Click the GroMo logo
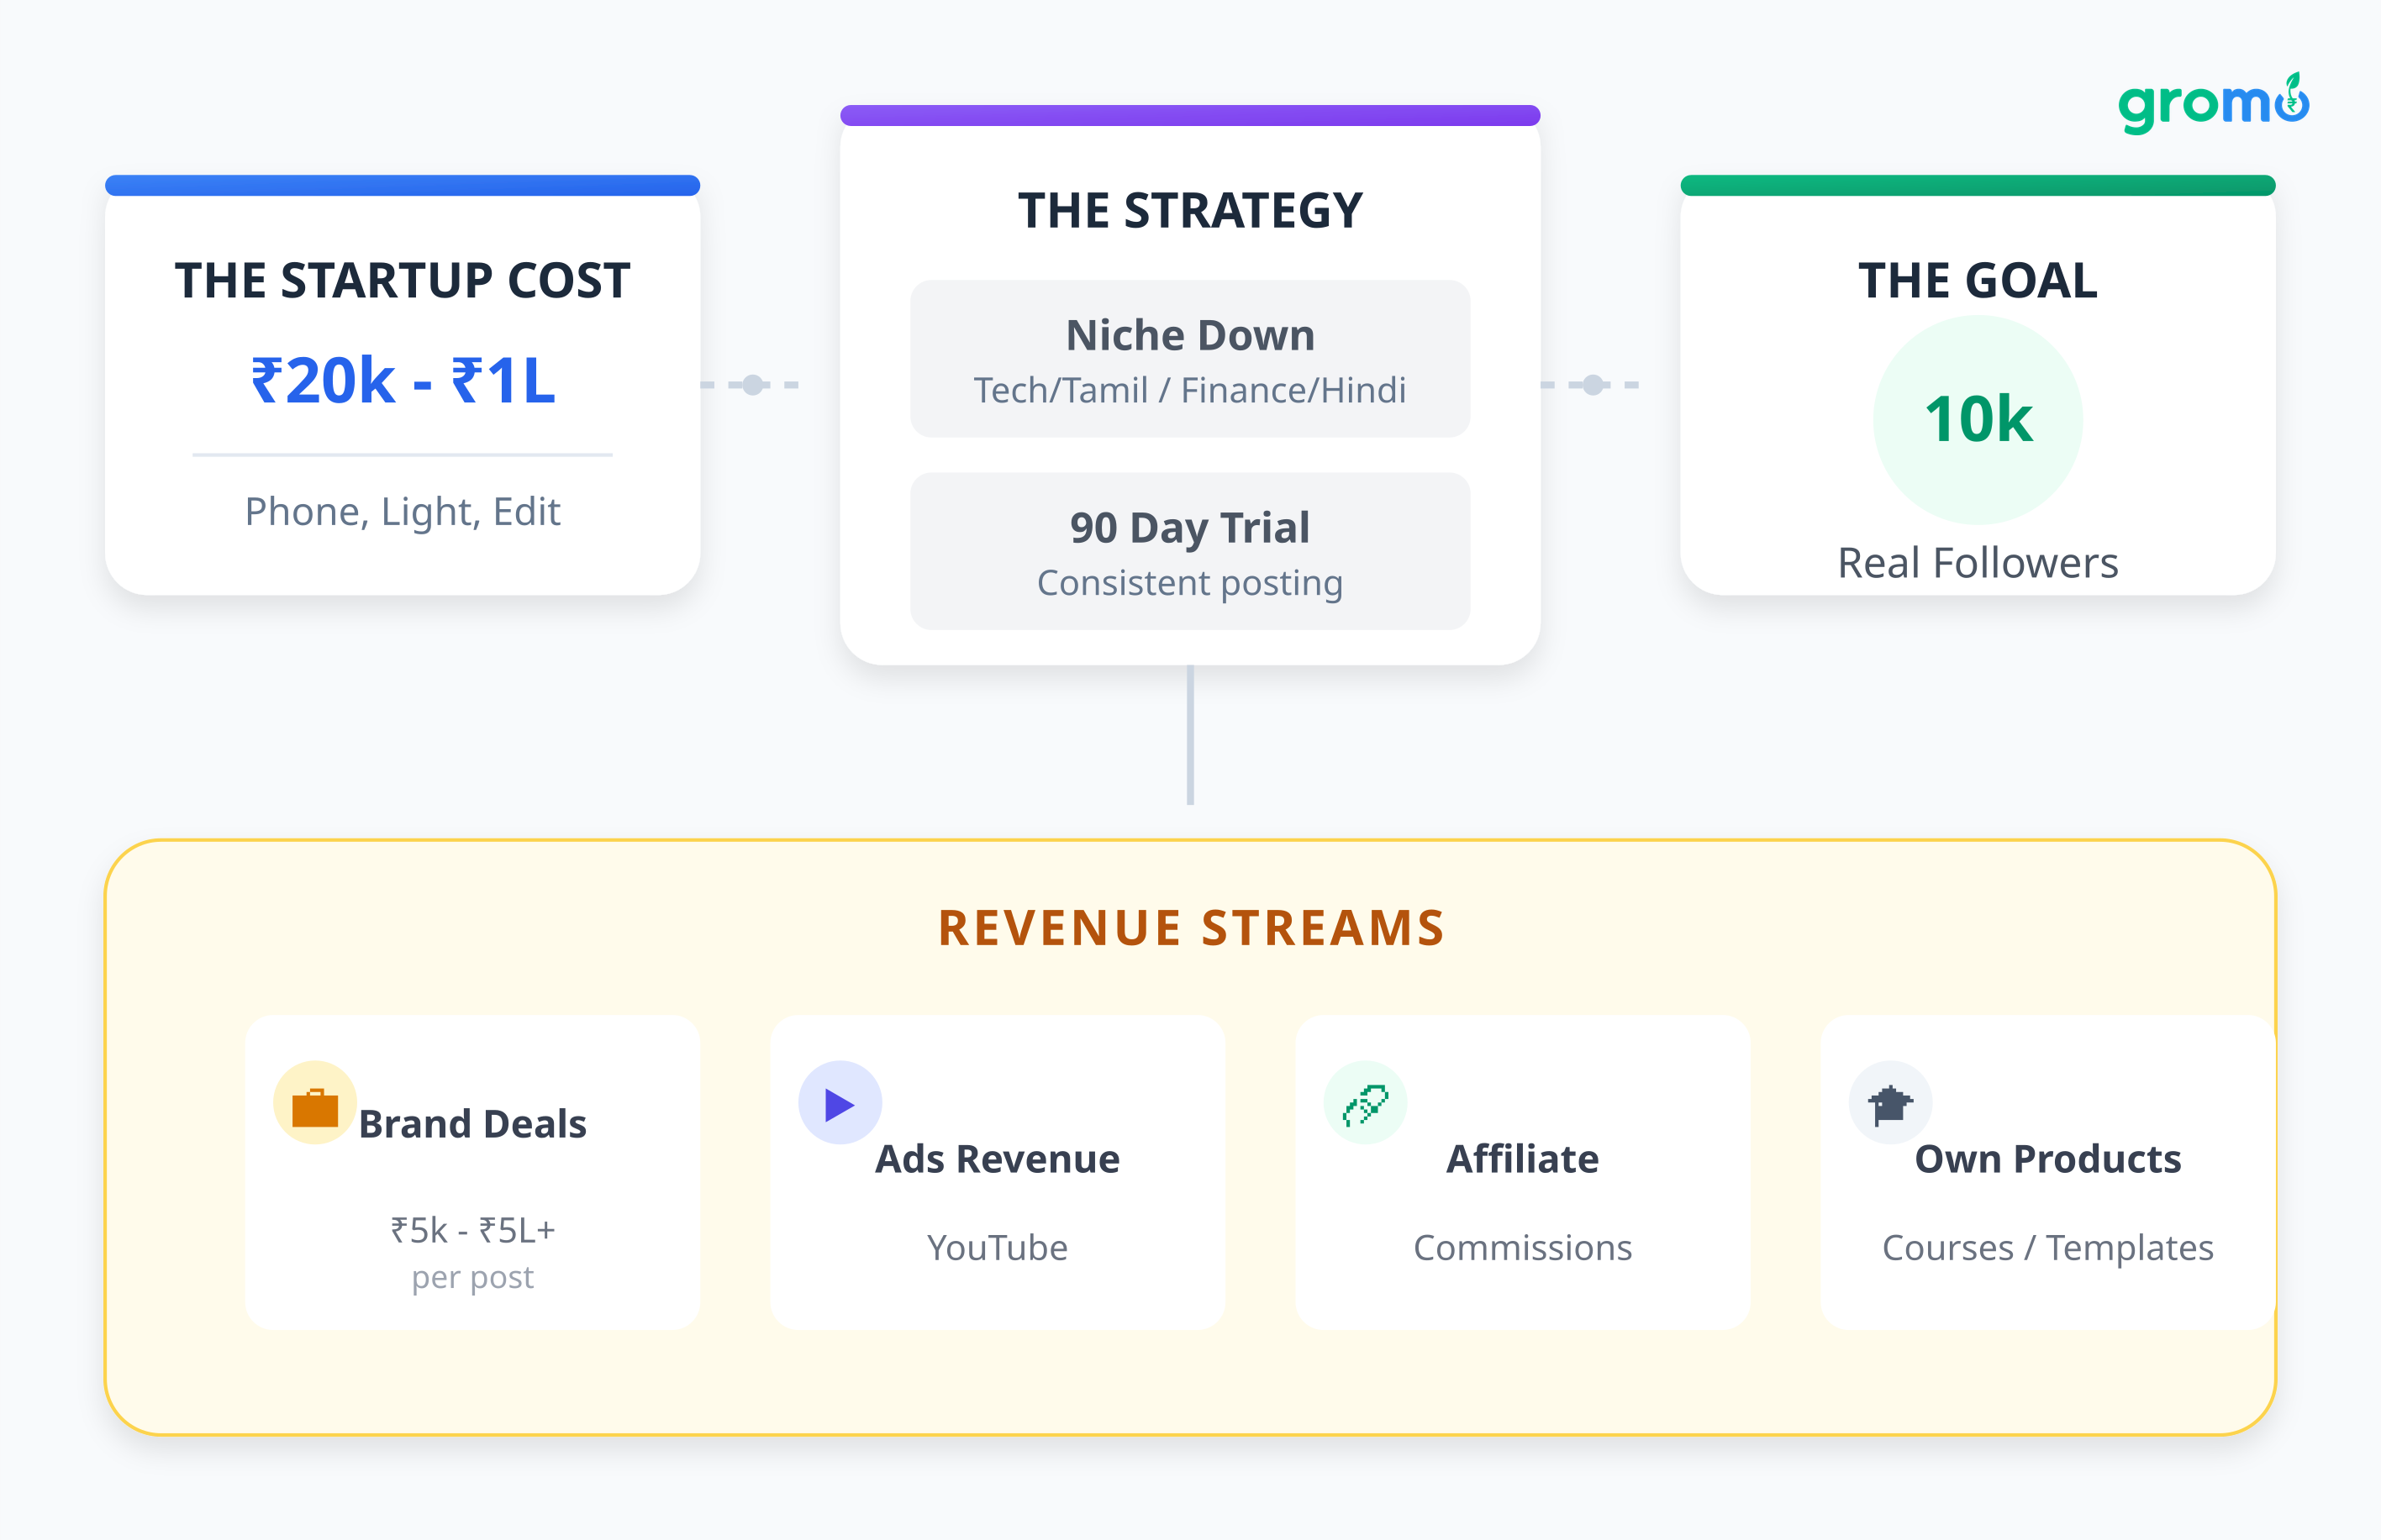 [x=2212, y=104]
